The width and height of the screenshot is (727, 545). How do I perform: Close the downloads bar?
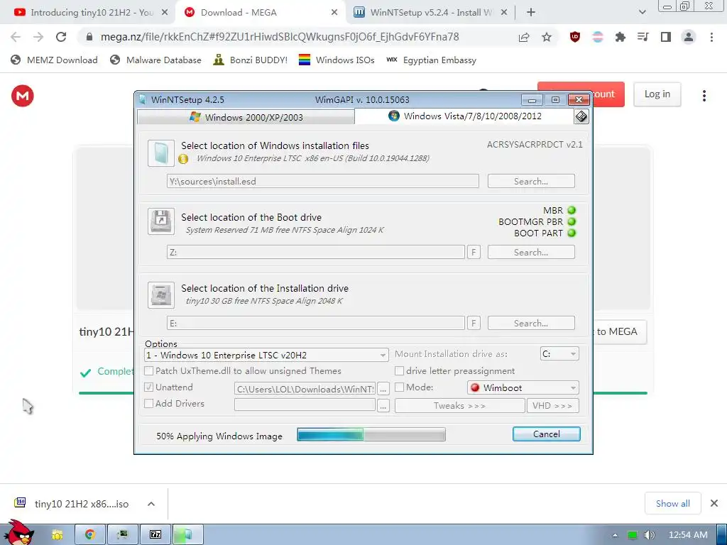click(714, 503)
